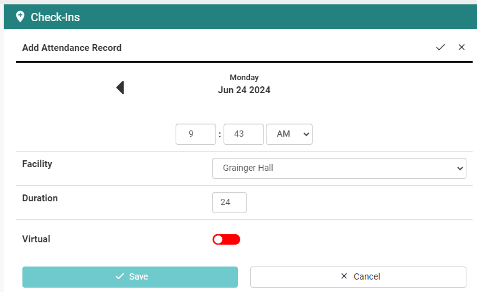Select the Jun 24 2024 date text
477x292 pixels.
pos(244,90)
